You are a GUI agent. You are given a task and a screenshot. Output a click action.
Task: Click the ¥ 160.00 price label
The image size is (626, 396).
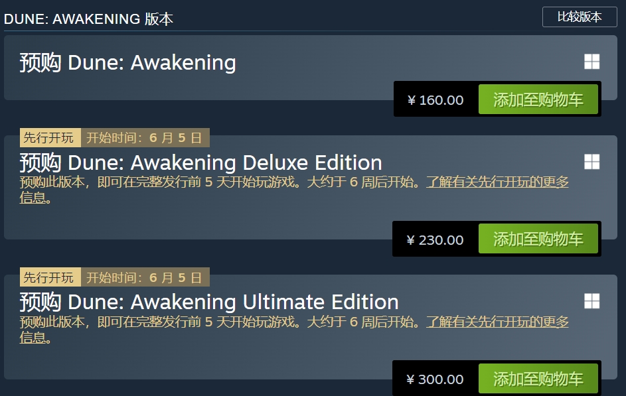435,100
